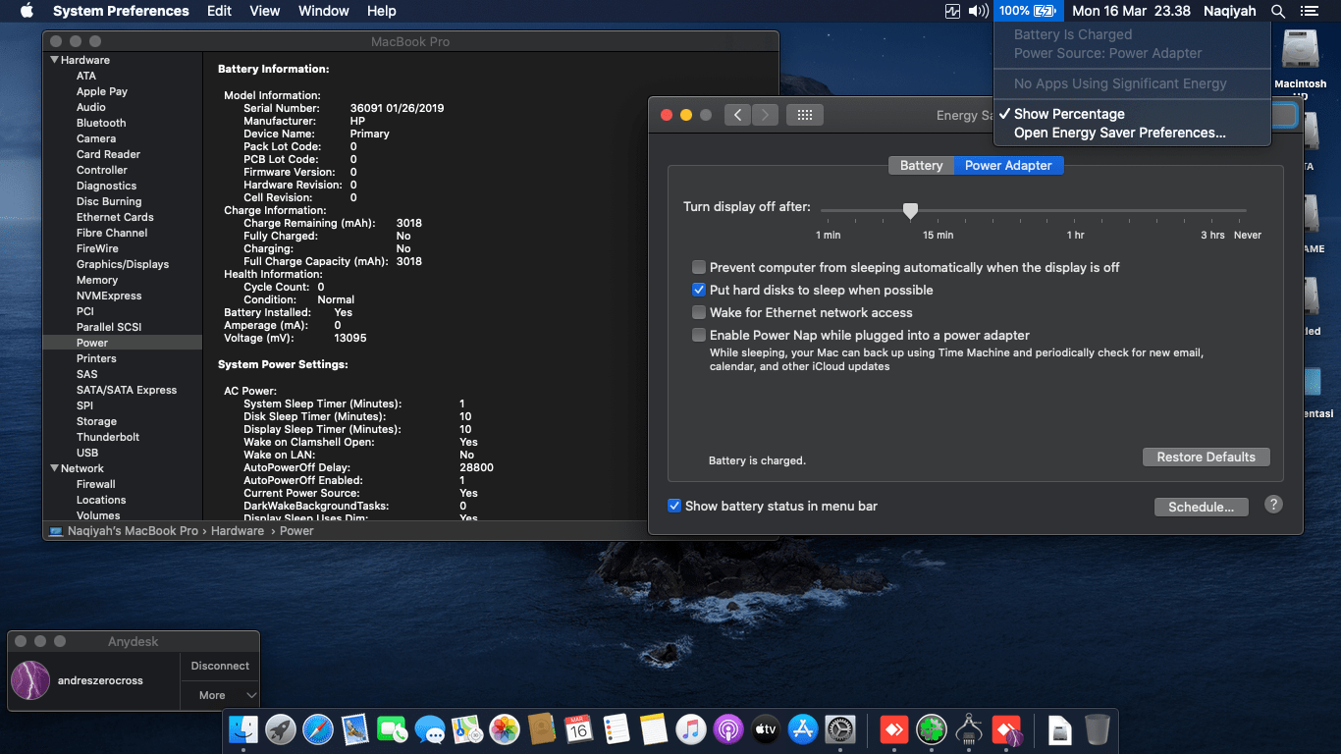Enable Wake for Ethernet network access
The height and width of the screenshot is (754, 1341).
[699, 312]
